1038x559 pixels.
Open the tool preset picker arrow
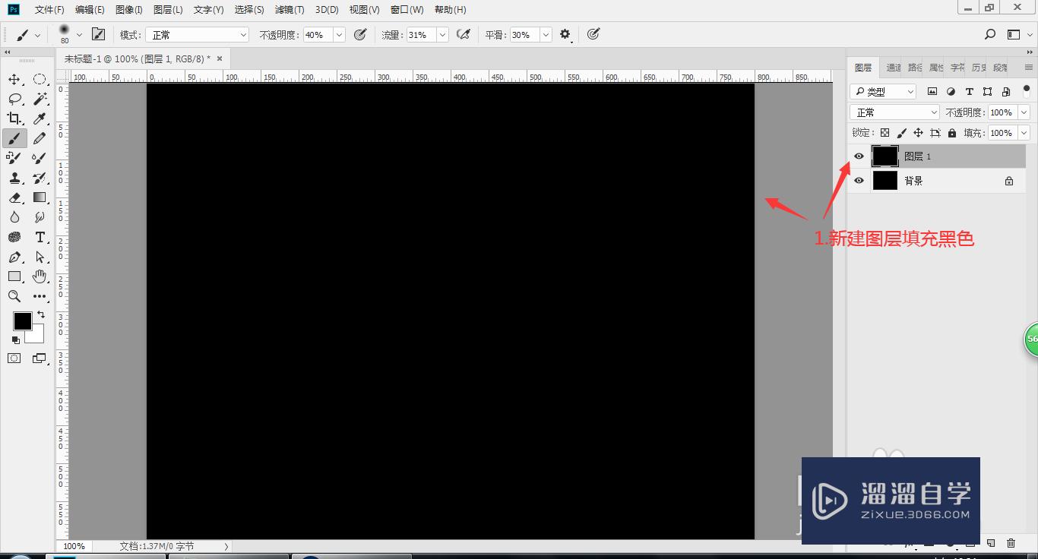[37, 35]
